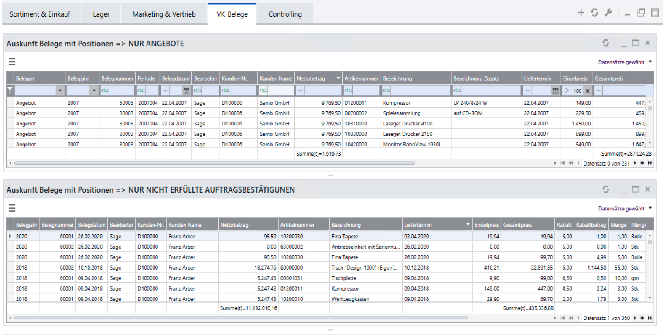Open Belegart filter dropdown
Viewport: 663px width, 335px height.
point(60,91)
